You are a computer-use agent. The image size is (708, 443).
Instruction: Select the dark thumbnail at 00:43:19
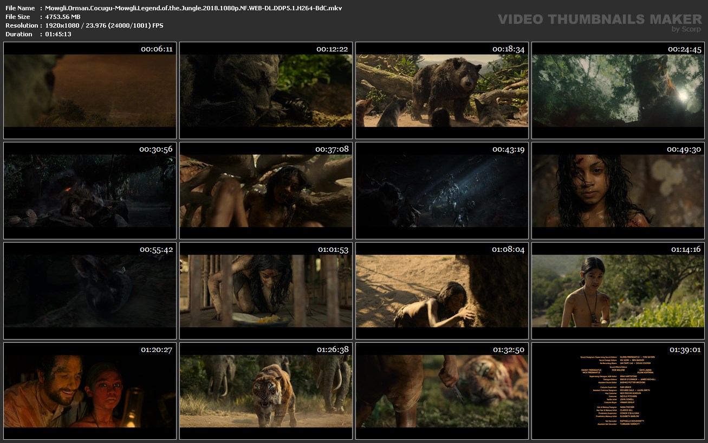(x=441, y=191)
